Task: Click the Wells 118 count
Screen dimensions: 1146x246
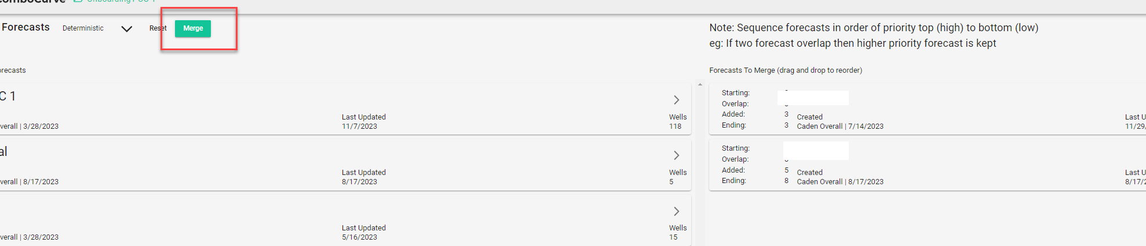Action: [x=678, y=121]
